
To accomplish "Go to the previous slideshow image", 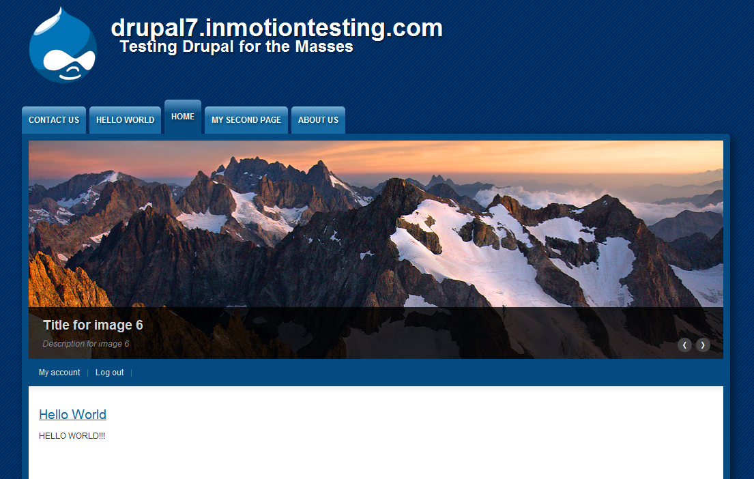I will tap(684, 345).
